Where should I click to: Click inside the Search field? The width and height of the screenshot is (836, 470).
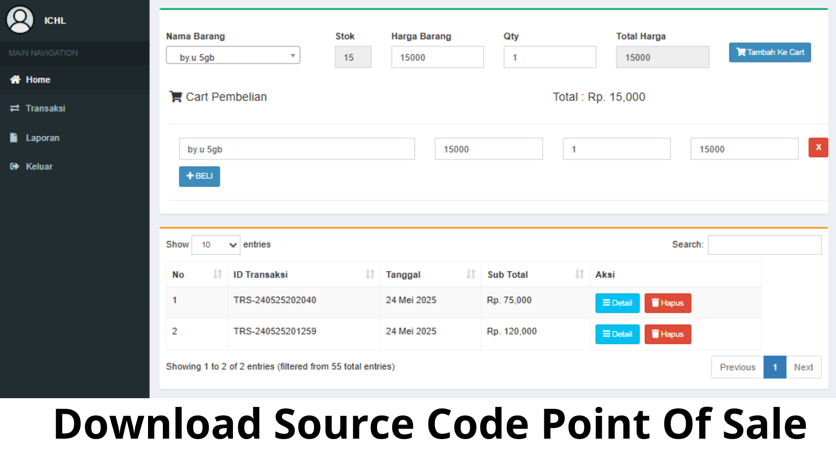[x=764, y=245]
